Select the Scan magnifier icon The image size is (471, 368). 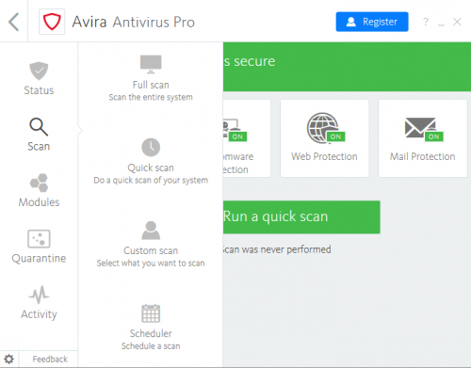pyautogui.click(x=39, y=127)
